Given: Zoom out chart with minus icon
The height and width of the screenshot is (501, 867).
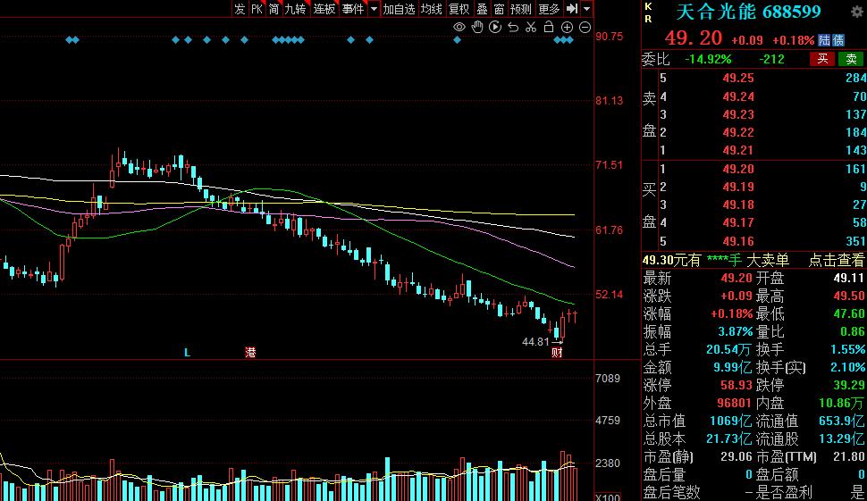Looking at the screenshot, I should pos(585,27).
